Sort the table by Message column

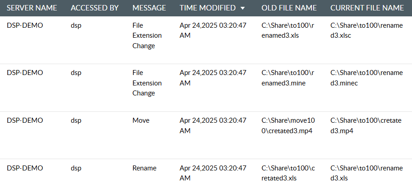click(149, 8)
